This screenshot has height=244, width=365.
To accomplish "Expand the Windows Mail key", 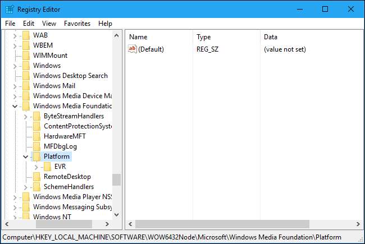I will click(x=15, y=86).
